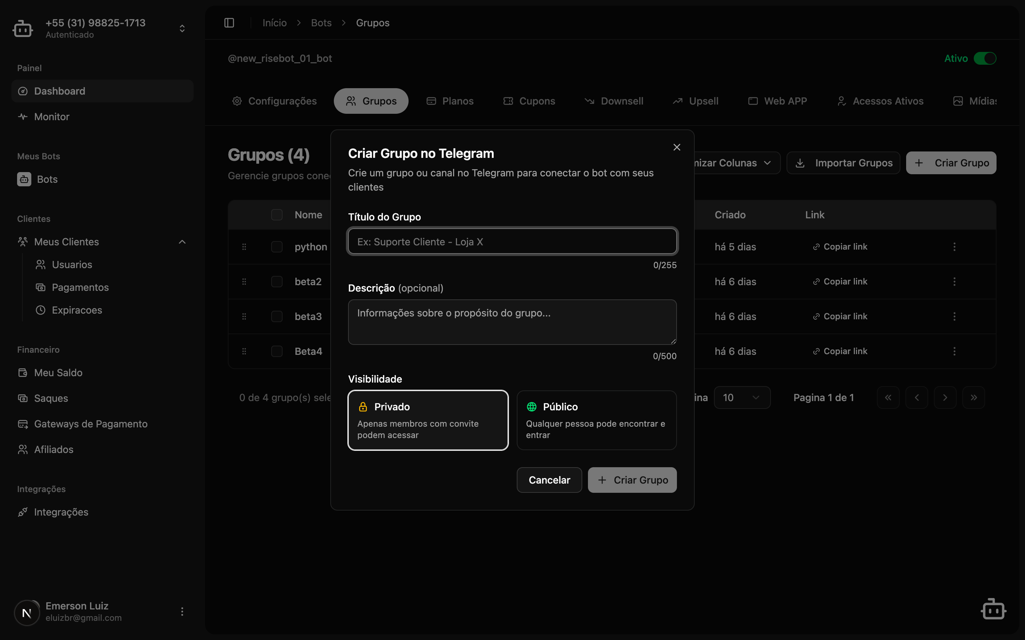Click Criar Grupo button in page header

951,163
